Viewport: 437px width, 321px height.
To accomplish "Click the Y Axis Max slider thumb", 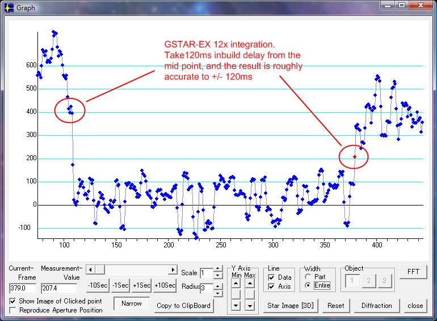I will [250, 294].
